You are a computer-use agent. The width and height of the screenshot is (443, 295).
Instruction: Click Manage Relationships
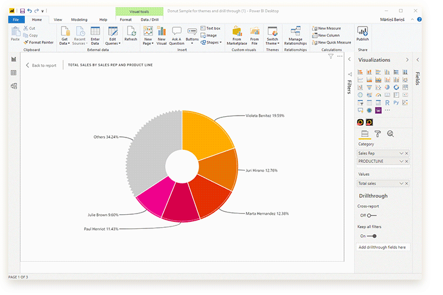point(295,35)
